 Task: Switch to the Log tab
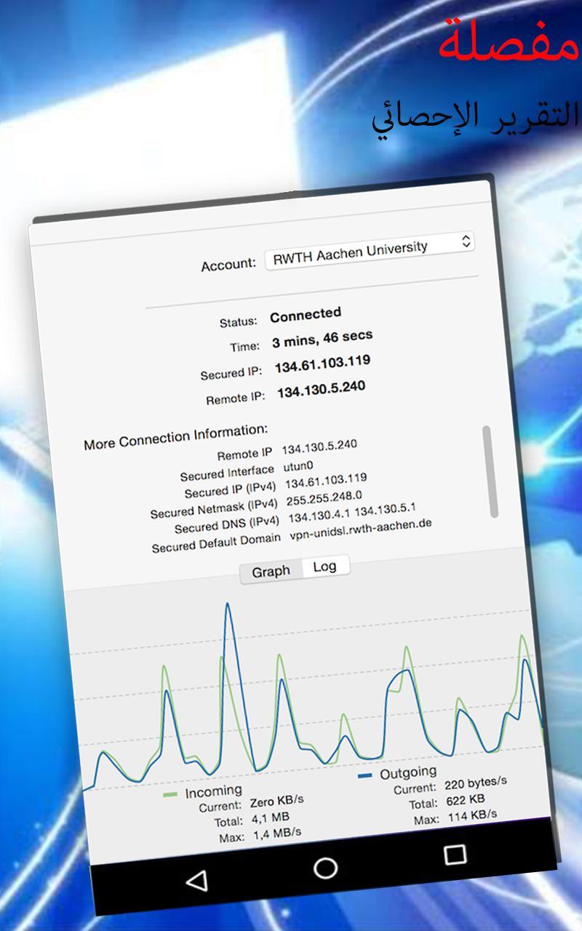coord(324,567)
